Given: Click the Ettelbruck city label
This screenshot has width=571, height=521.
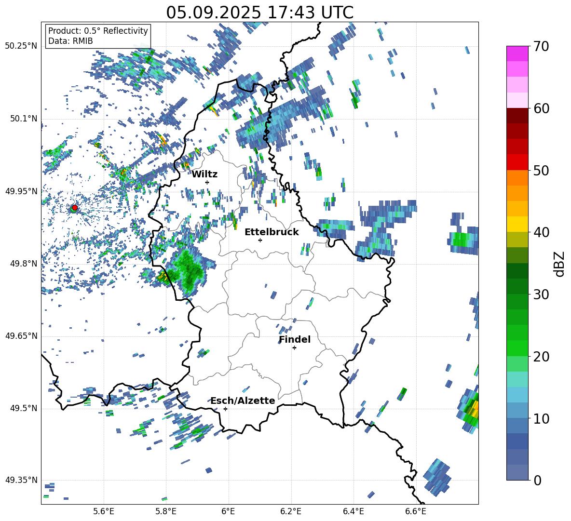Looking at the screenshot, I should 272,232.
